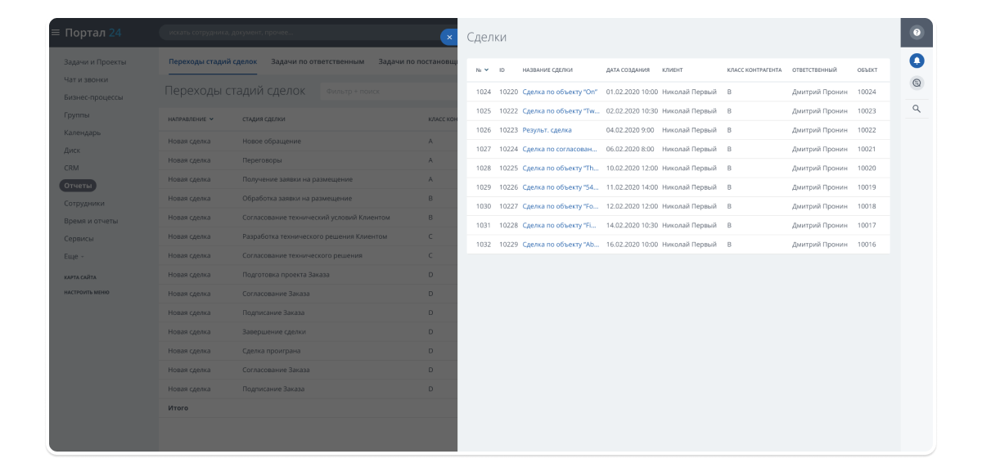Switch to Задачи по ответственным tab
Image resolution: width=982 pixels, height=472 pixels.
click(318, 61)
